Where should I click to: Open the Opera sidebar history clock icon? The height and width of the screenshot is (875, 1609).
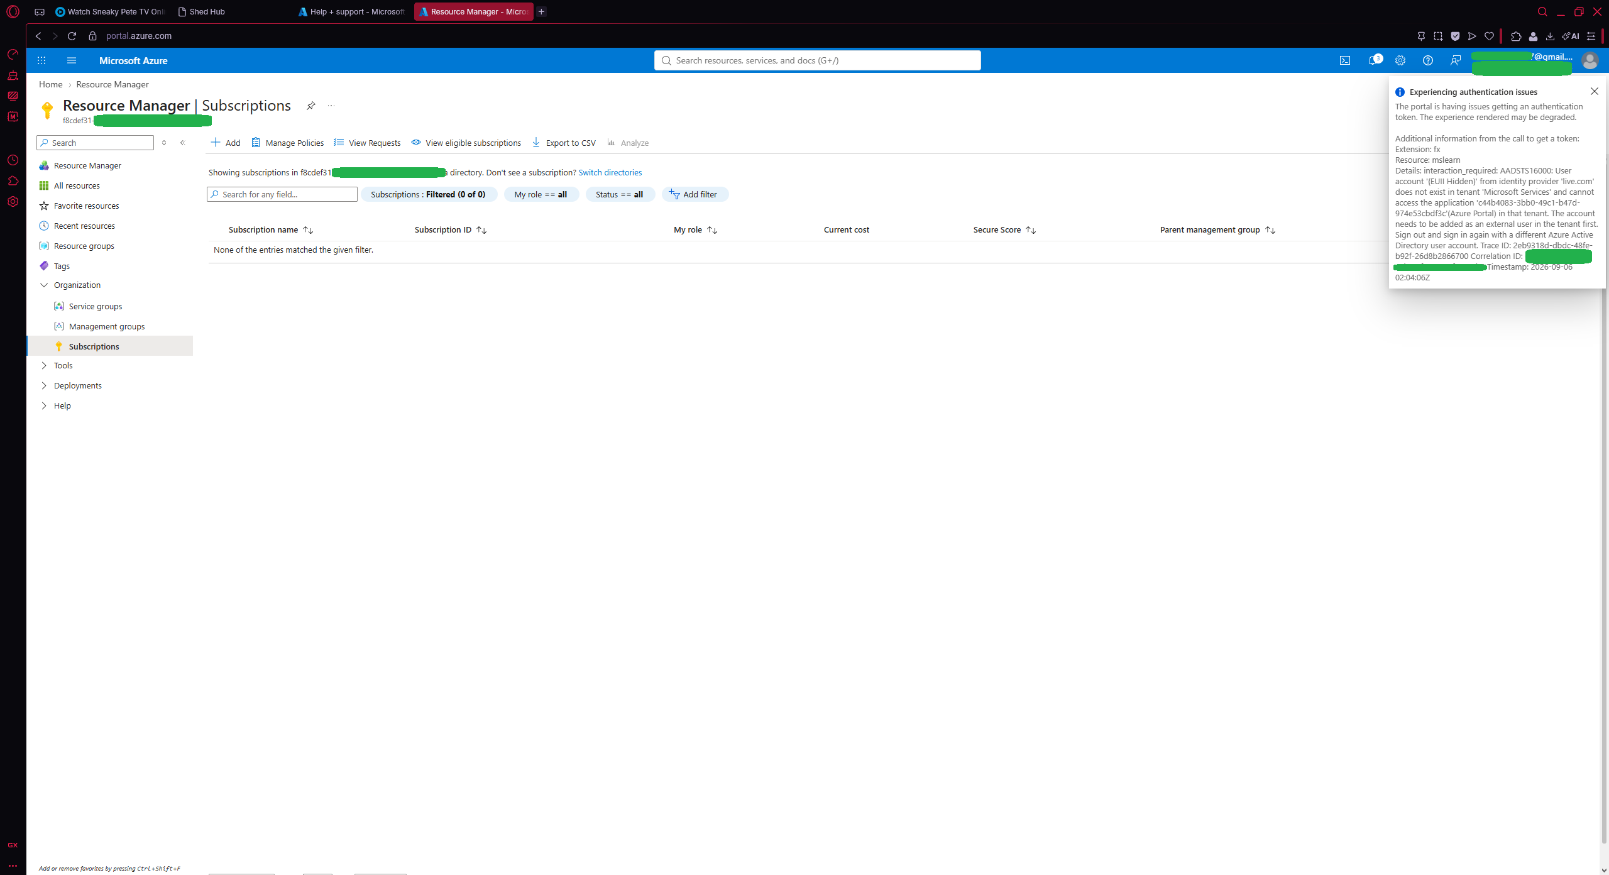tap(13, 160)
